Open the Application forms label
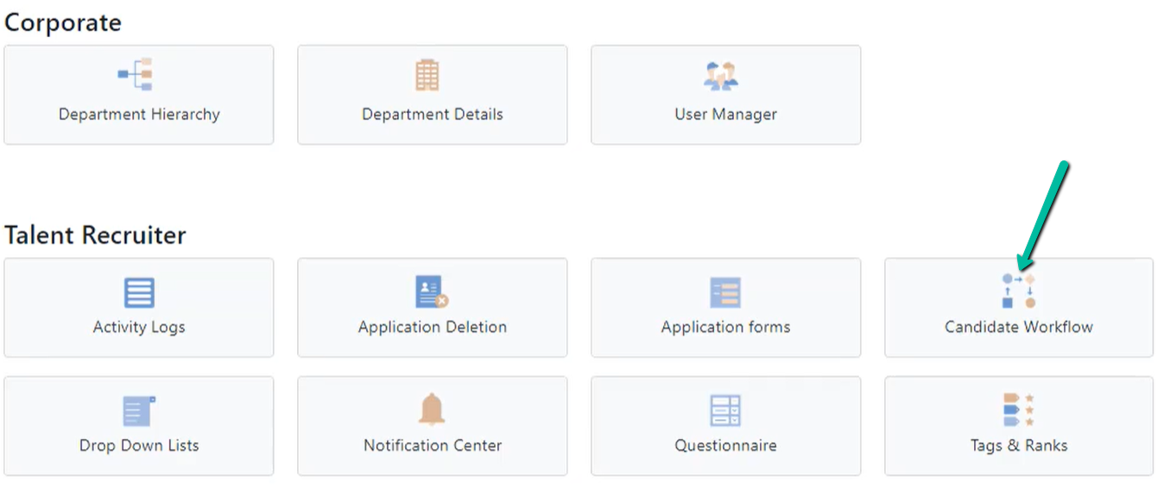 [726, 327]
